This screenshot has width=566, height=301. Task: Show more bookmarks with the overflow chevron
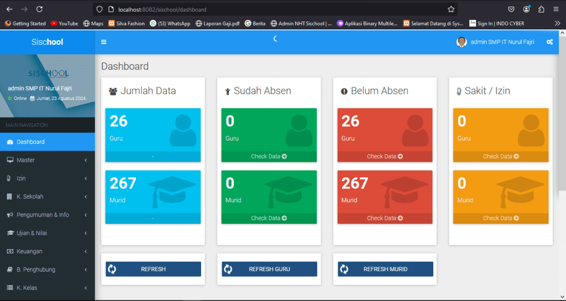(x=557, y=23)
